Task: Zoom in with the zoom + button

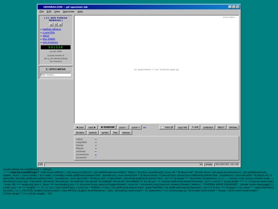Action: click(x=135, y=127)
